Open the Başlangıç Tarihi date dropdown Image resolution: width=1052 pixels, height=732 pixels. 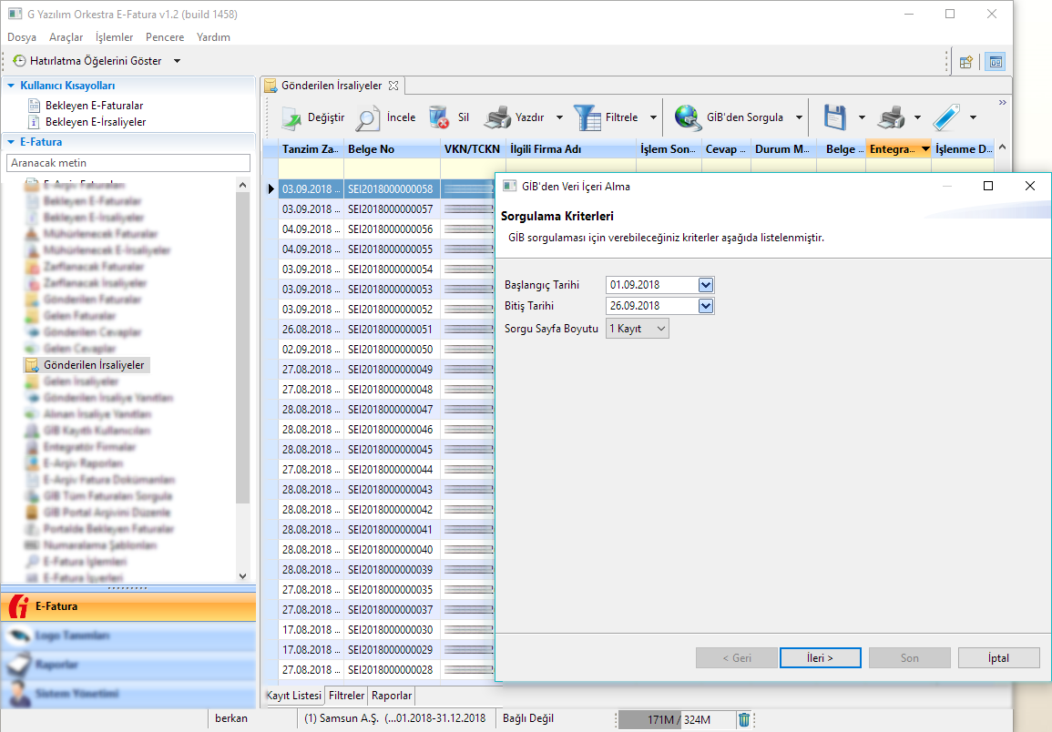point(705,285)
